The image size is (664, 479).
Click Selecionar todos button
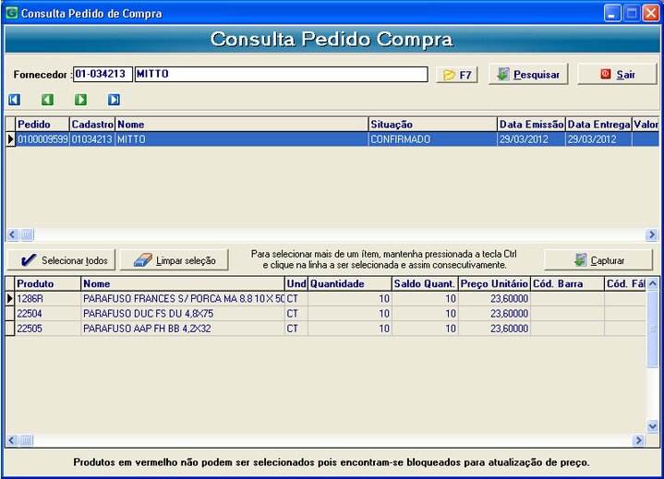(x=61, y=260)
